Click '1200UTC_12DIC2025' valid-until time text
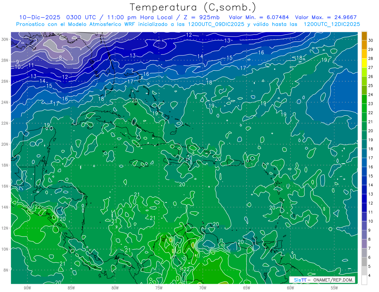 point(331,24)
